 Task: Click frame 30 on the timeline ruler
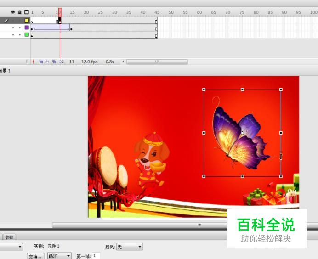(x=114, y=12)
